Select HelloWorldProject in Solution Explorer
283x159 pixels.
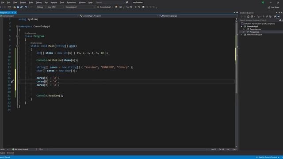tap(254, 34)
